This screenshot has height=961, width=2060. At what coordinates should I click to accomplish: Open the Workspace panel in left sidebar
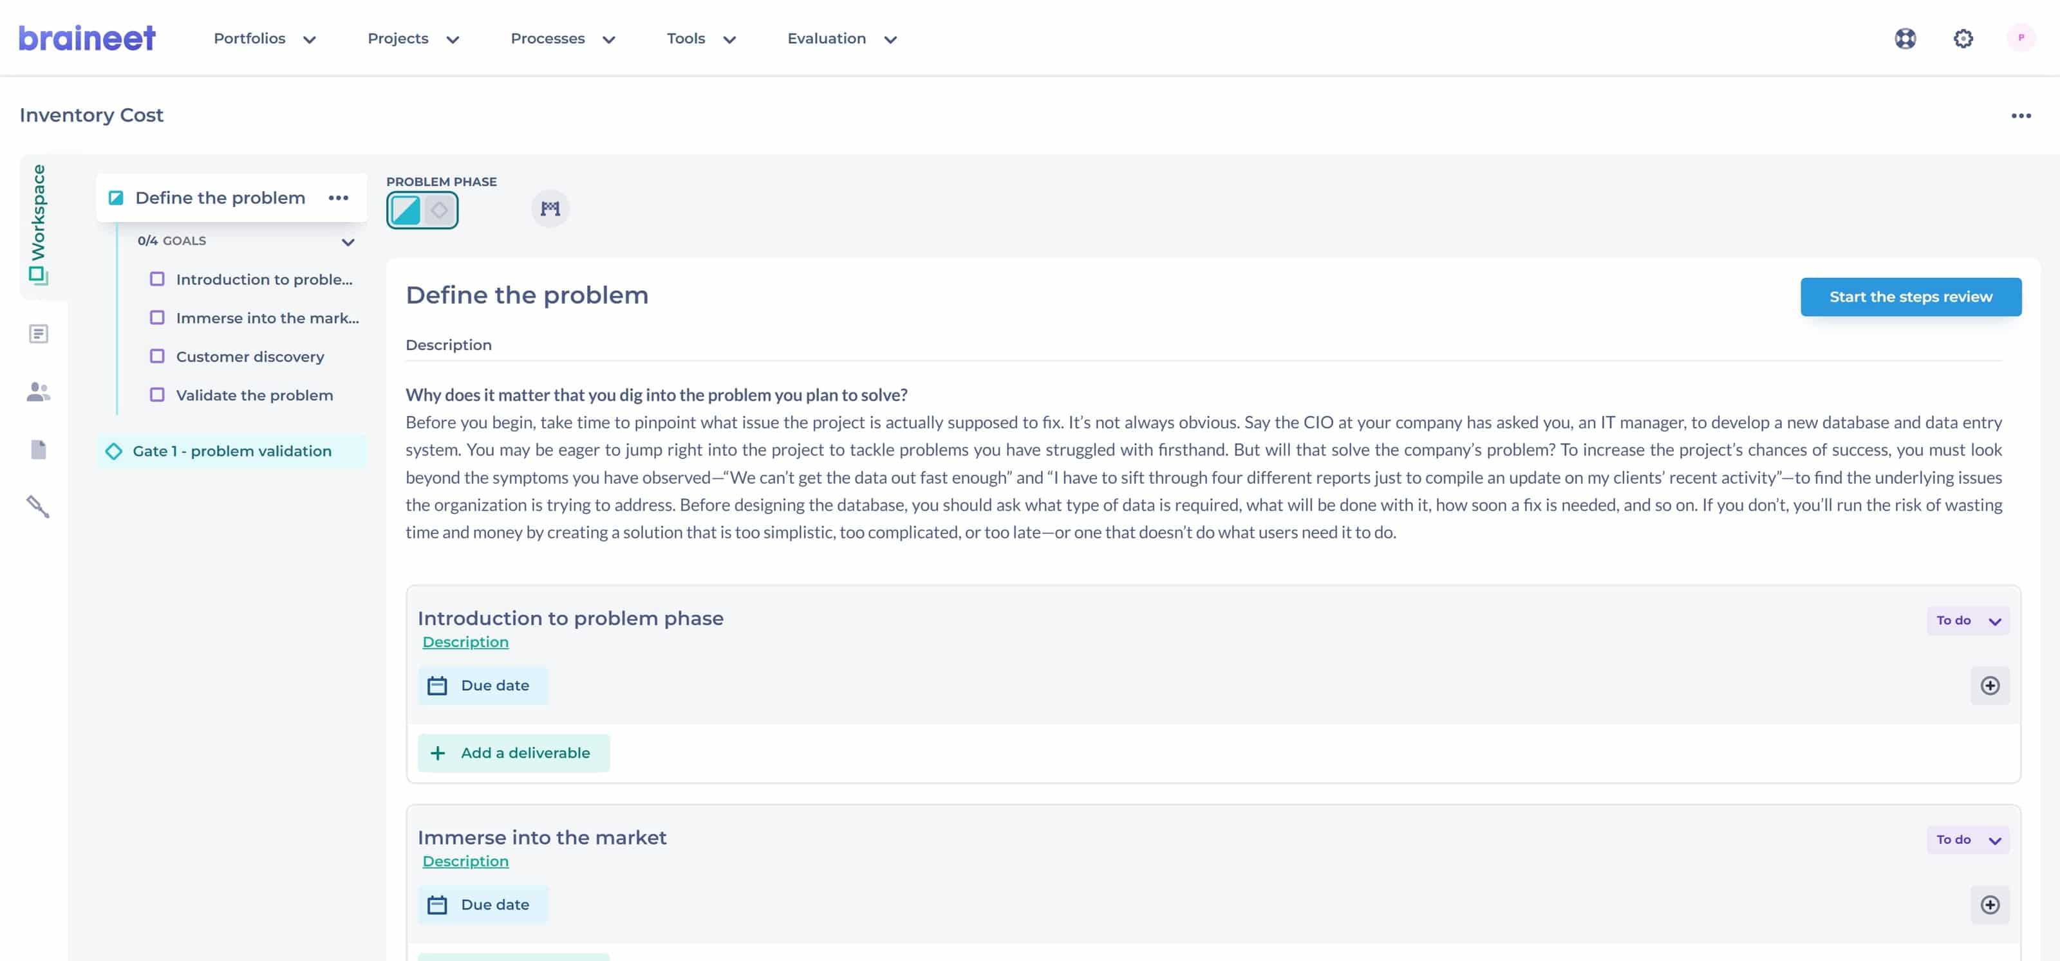(x=39, y=232)
